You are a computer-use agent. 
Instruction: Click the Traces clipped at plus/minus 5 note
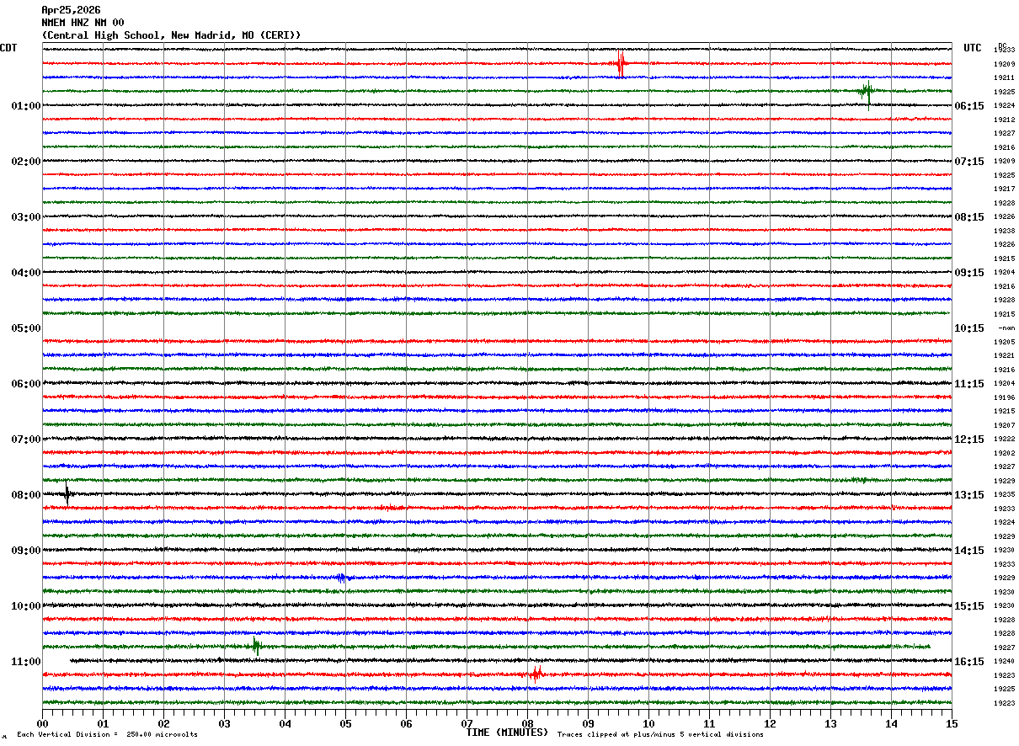point(660,735)
